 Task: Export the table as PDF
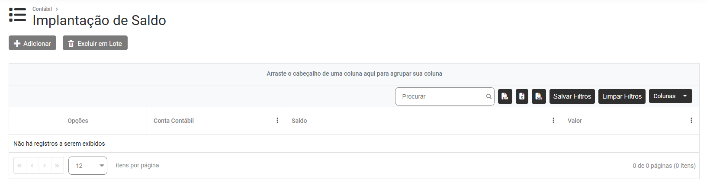pyautogui.click(x=505, y=96)
